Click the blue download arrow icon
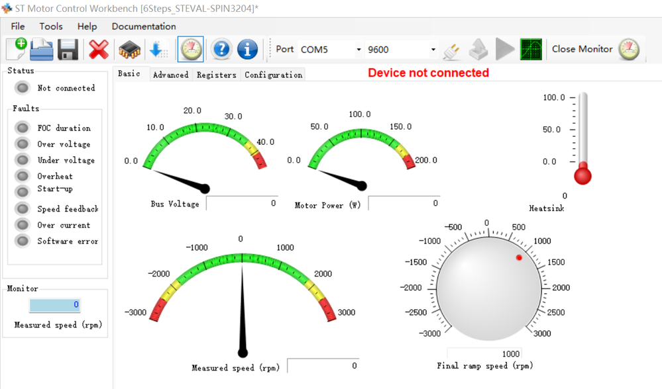 click(158, 50)
